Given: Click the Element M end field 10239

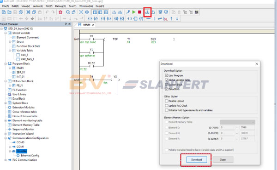Looking at the screenshot, I should click(247, 133).
